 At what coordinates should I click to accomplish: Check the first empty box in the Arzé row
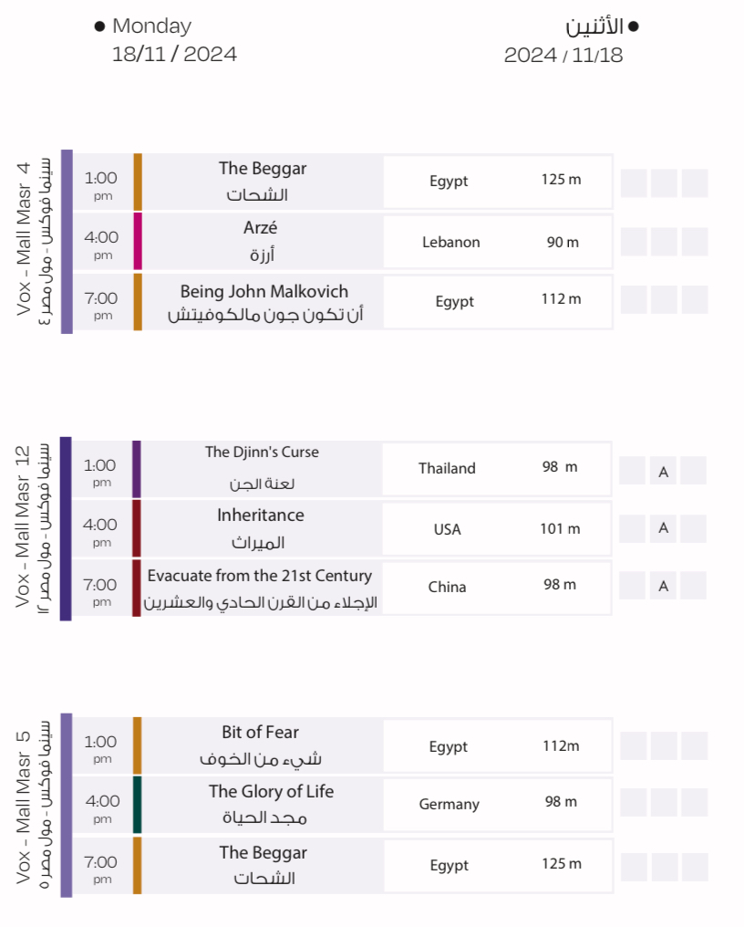[x=634, y=242]
